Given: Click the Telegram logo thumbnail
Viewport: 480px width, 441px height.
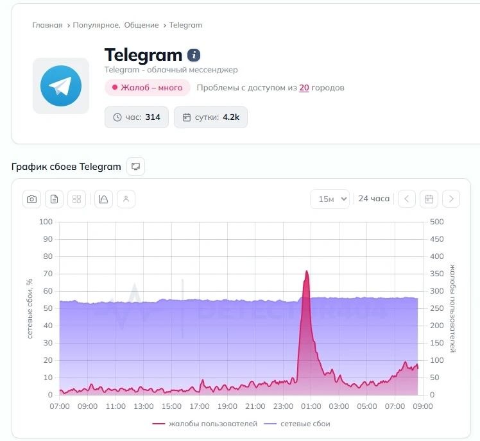Looking at the screenshot, I should point(61,86).
